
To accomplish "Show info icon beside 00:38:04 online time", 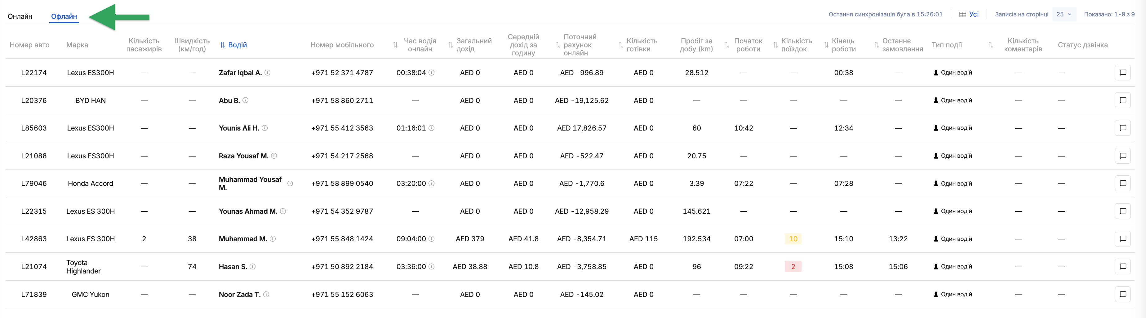I will click(431, 72).
